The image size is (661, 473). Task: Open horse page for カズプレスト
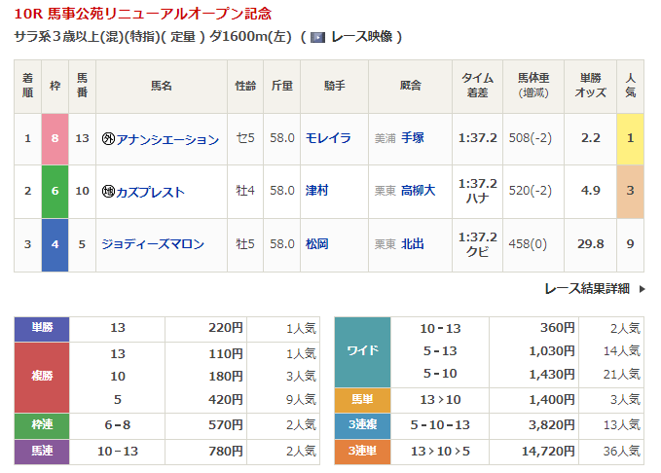click(x=150, y=192)
